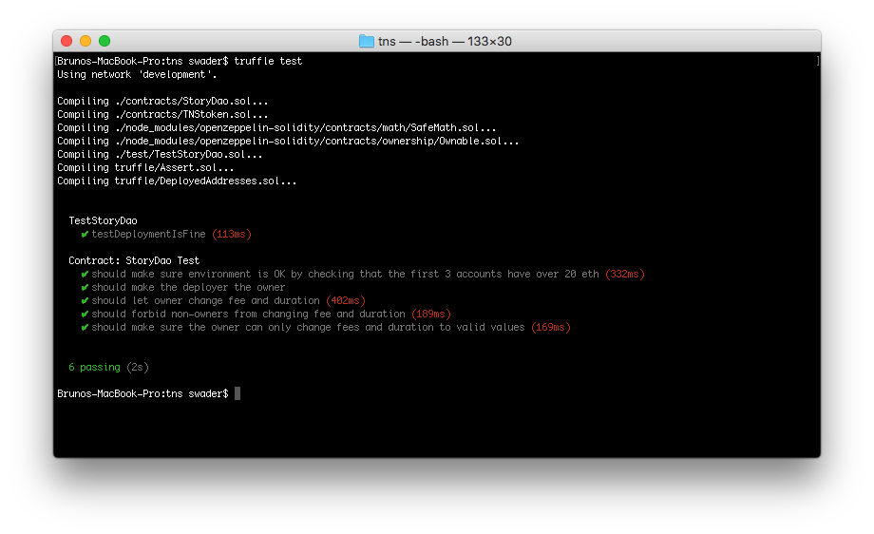Viewport: 874px width, 534px height.
Task: Click checkmark for 'forbid non-owners' test
Action: [85, 315]
